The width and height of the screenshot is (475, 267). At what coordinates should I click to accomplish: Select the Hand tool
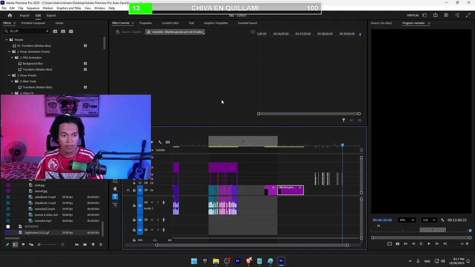pyautogui.click(x=115, y=189)
